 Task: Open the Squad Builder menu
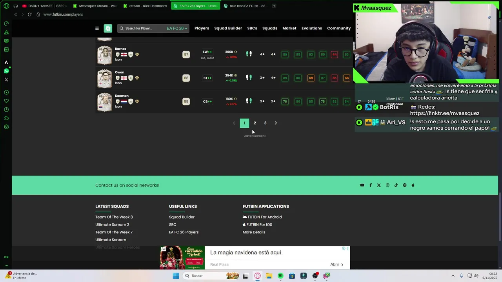(x=228, y=28)
